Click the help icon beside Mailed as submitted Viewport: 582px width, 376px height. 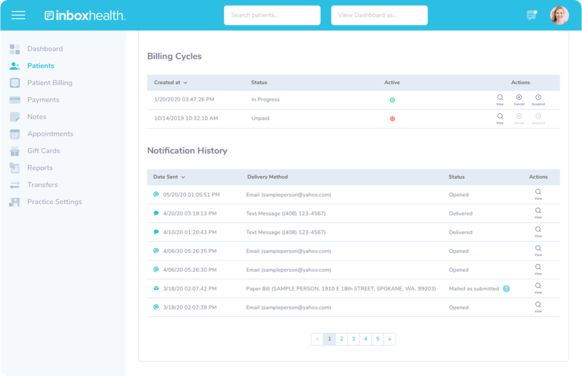pos(506,289)
